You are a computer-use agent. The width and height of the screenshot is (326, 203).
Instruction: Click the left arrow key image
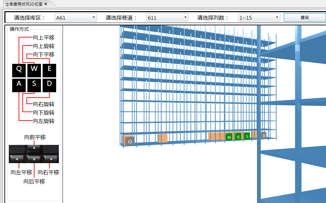(17, 159)
